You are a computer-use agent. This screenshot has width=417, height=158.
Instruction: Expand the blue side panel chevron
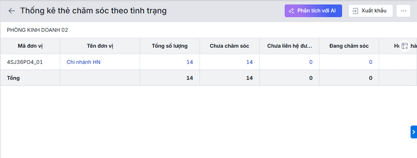pyautogui.click(x=413, y=132)
